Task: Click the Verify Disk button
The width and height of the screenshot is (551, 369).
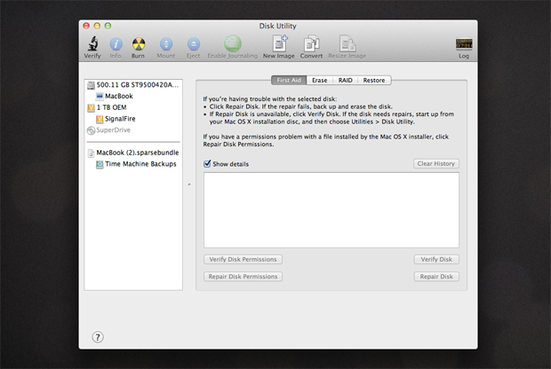Action: (436, 259)
